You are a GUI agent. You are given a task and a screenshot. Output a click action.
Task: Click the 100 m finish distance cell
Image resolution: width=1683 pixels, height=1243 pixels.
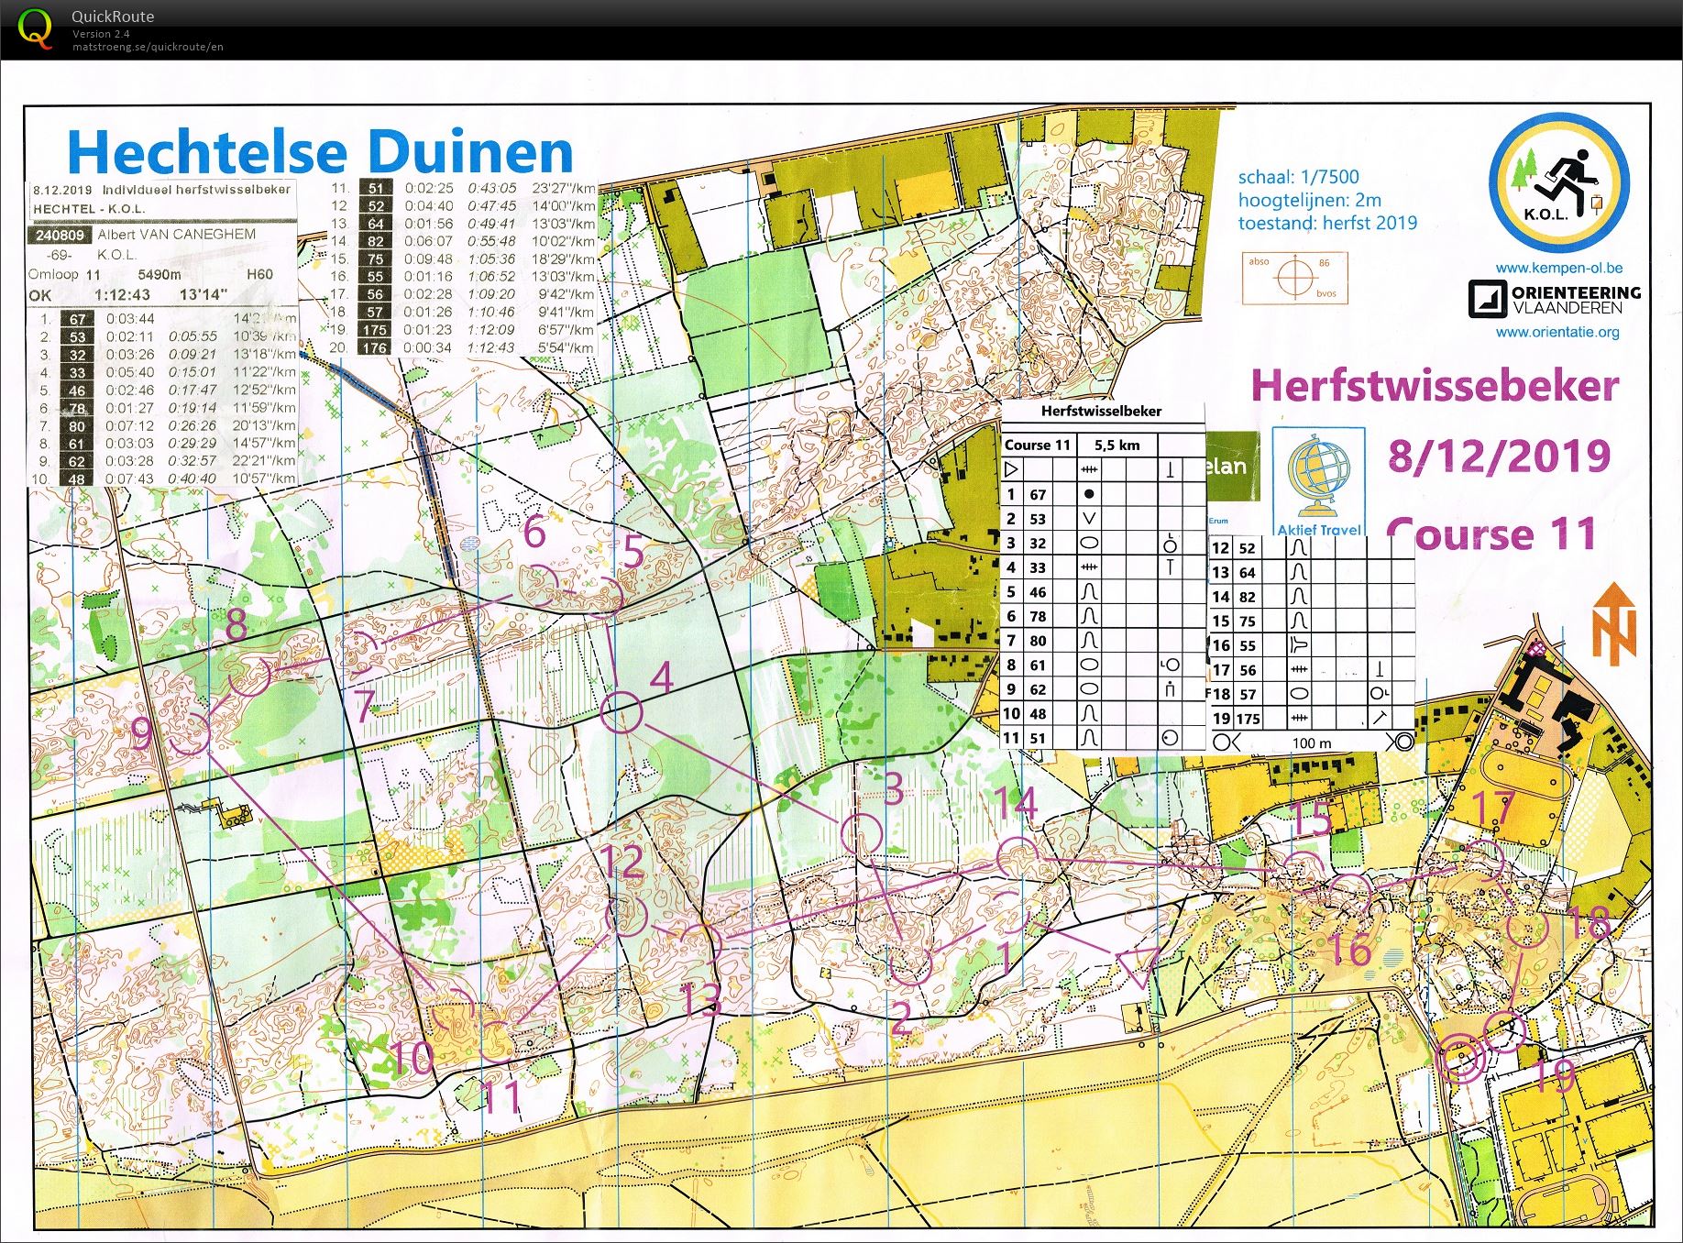[1312, 742]
